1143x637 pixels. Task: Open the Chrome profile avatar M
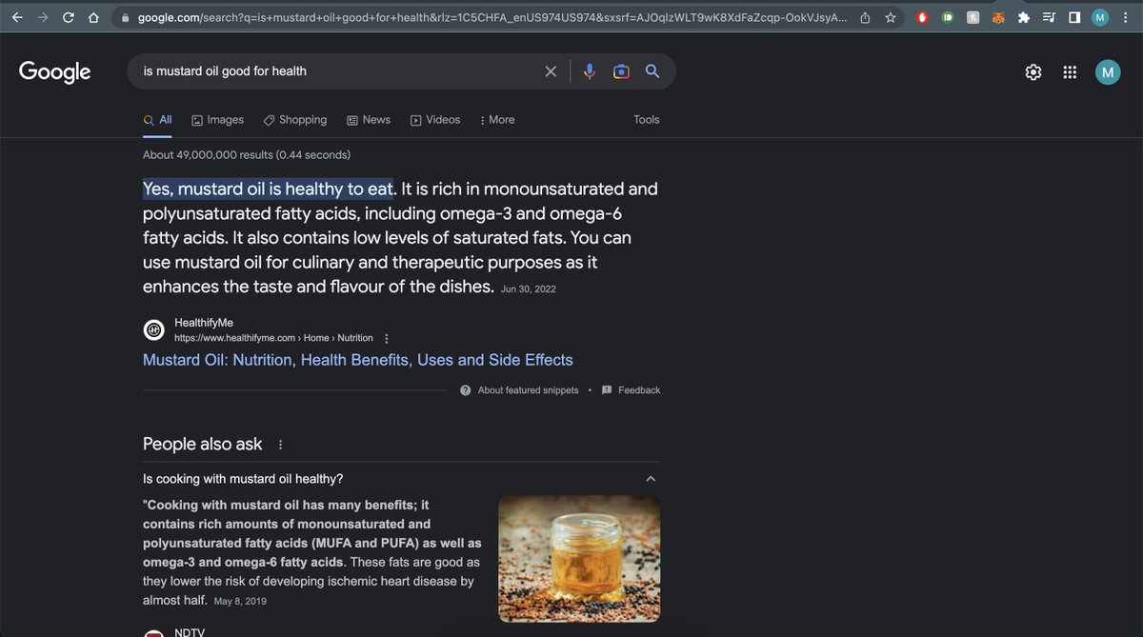tap(1100, 17)
